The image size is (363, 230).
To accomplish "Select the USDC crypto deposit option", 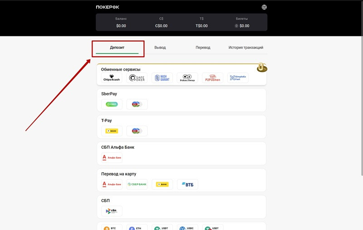I will point(187,228).
